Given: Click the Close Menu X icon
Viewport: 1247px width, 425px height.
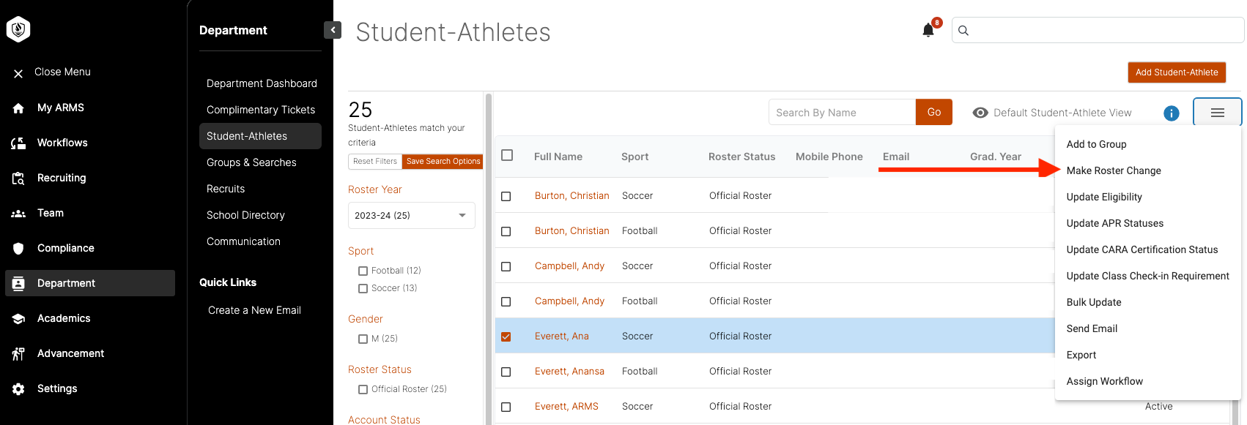Looking at the screenshot, I should 18,73.
